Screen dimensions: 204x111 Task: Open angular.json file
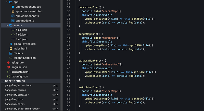[19, 67]
